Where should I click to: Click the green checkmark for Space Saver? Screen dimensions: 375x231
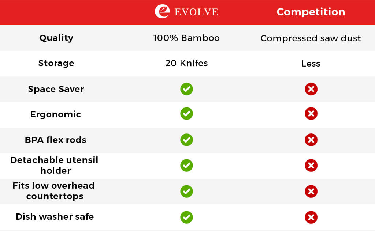click(x=186, y=89)
